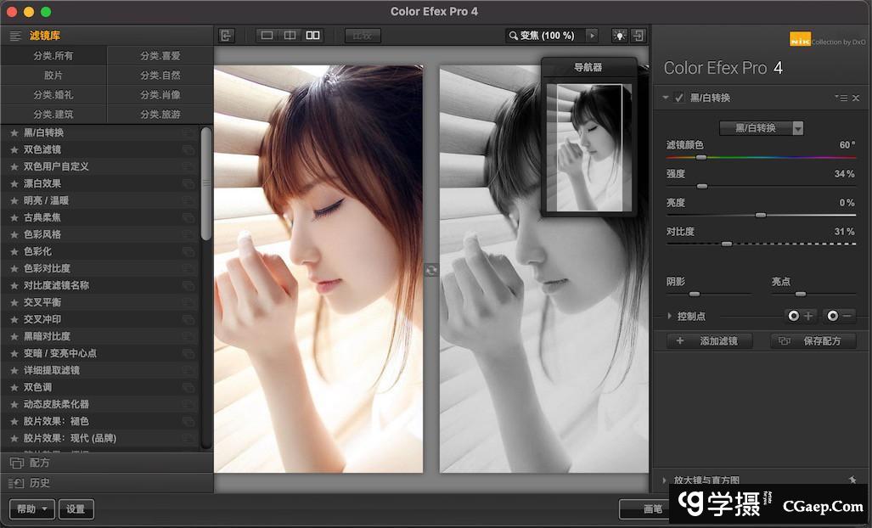872x528 pixels.
Task: Click the lightbulb background color icon
Action: [619, 36]
